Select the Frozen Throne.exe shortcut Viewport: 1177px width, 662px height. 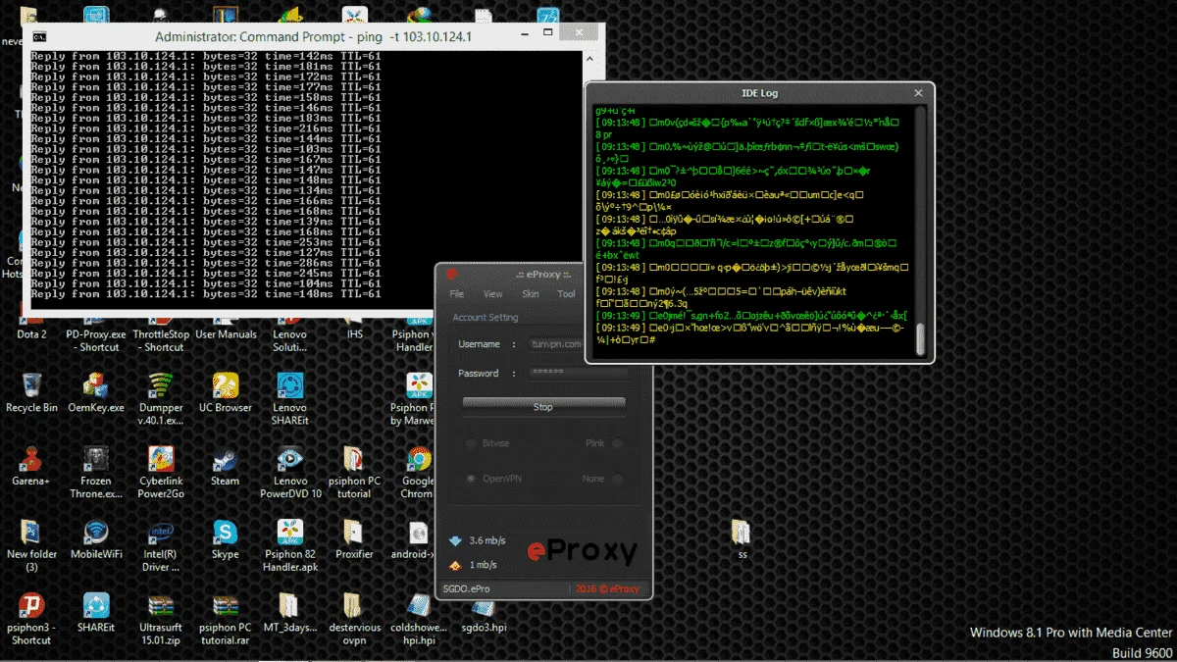[x=95, y=471]
